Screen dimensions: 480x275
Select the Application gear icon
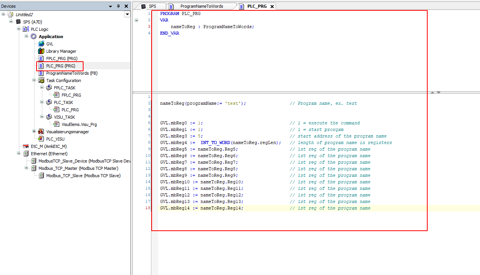(33, 37)
